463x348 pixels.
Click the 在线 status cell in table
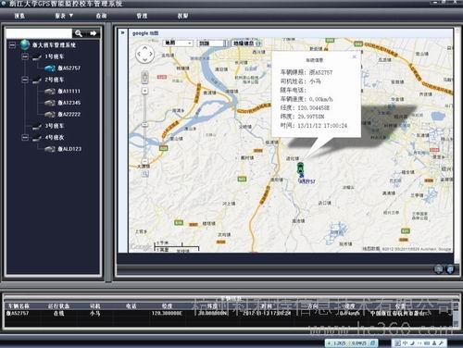click(x=58, y=313)
